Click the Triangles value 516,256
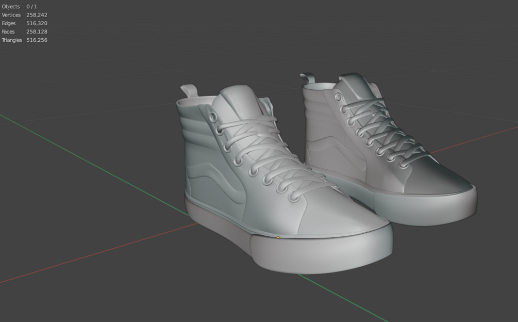This screenshot has height=322, width=518. (x=37, y=40)
